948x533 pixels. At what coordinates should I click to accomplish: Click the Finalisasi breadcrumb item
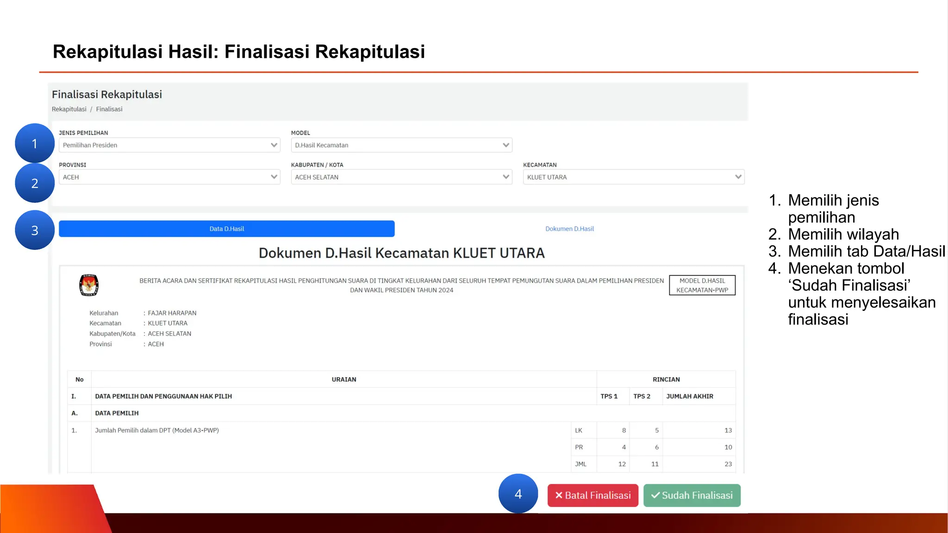(x=109, y=109)
